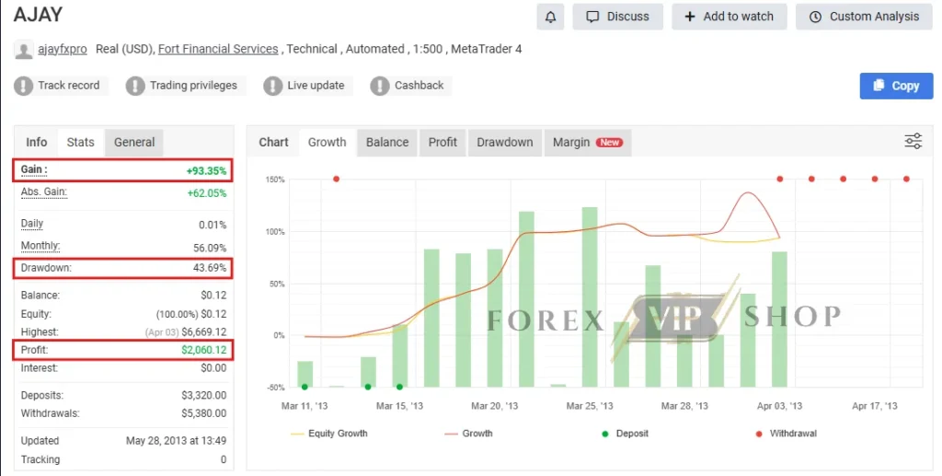Click the $3,320.00 deposits value

[203, 396]
